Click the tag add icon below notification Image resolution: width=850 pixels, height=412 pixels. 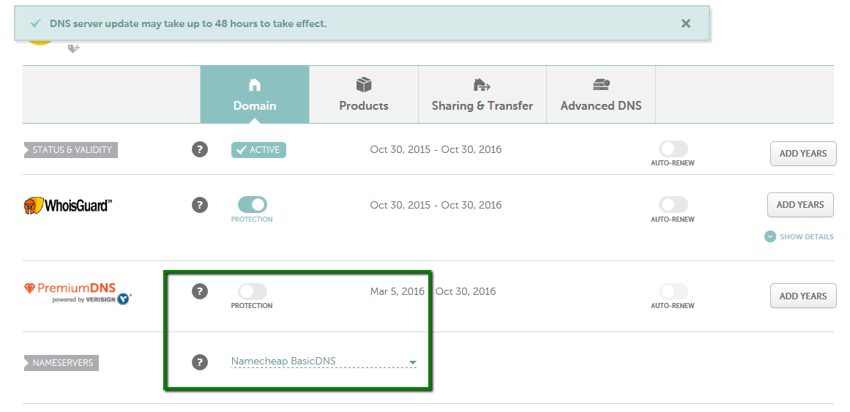coord(74,49)
